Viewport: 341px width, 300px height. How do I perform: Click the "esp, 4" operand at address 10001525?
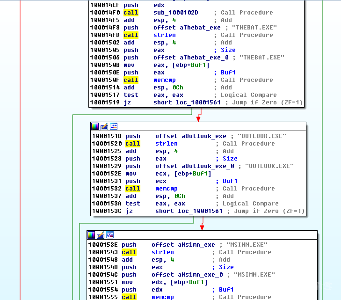coord(167,151)
